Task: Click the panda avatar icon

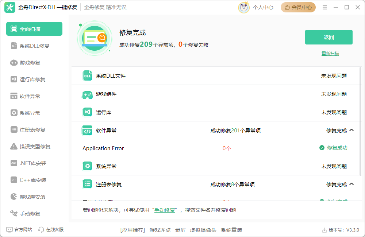Action: (x=243, y=7)
